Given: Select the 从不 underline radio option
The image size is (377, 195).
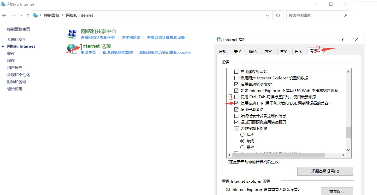Looking at the screenshot, I should point(242,135).
